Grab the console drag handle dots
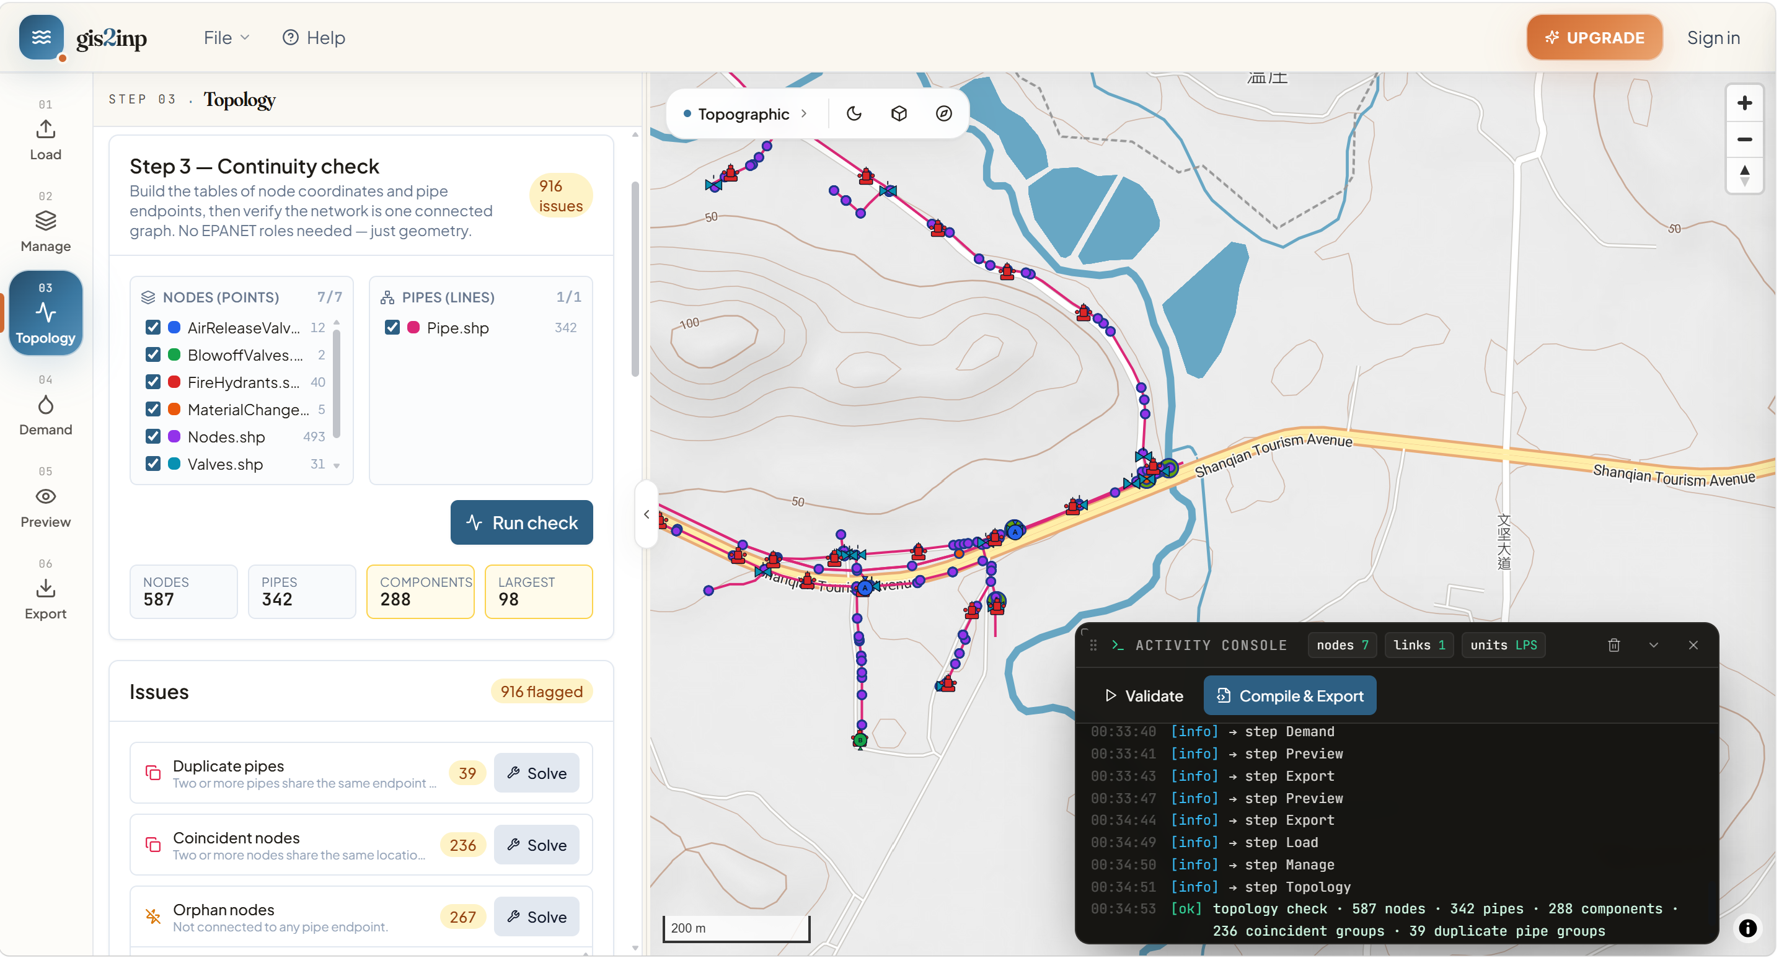 pos(1093,645)
